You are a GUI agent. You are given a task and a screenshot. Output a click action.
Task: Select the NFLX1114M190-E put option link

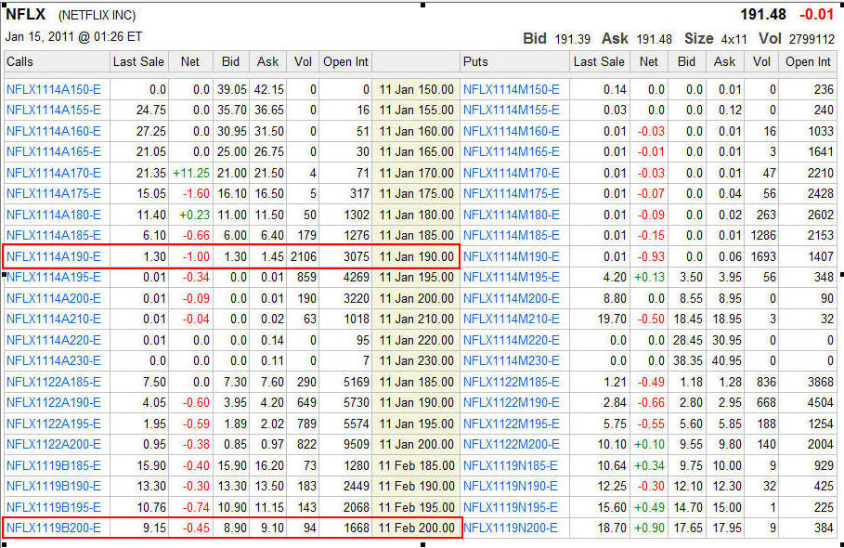pyautogui.click(x=511, y=256)
